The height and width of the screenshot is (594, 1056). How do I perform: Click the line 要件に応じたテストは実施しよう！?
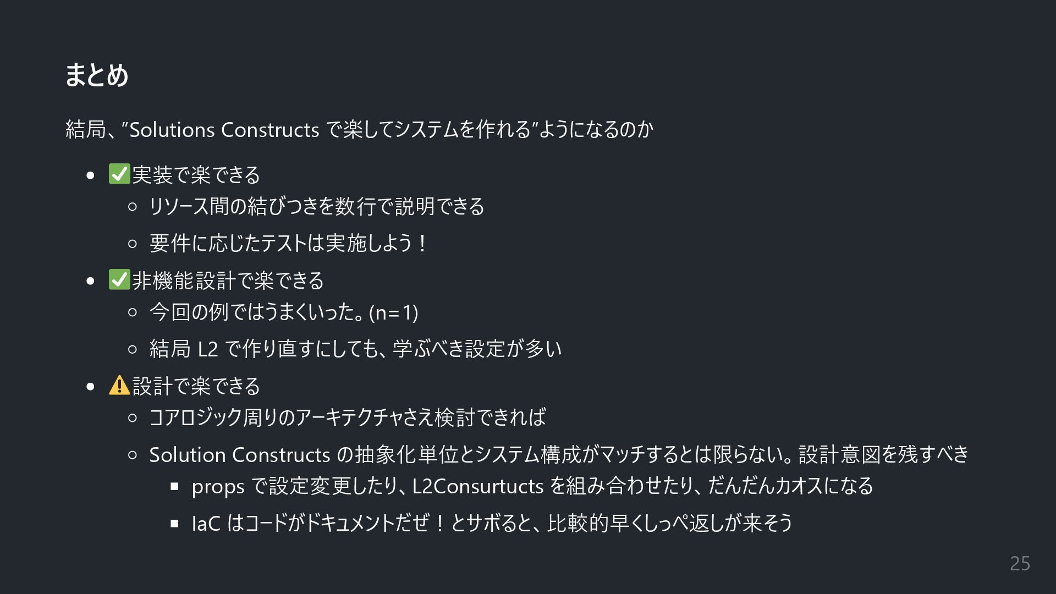[x=288, y=243]
